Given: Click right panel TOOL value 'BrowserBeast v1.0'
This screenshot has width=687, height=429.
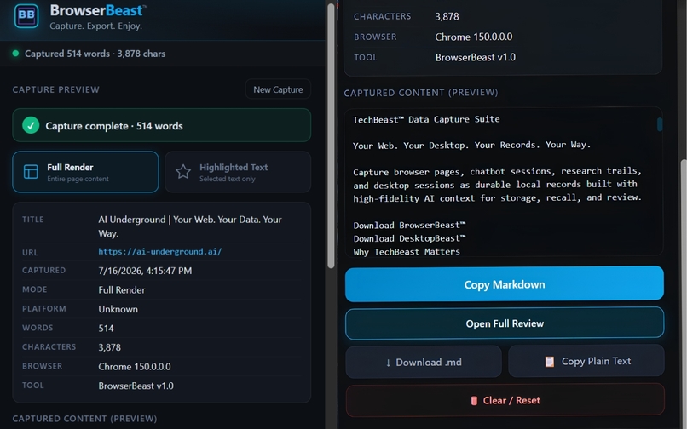Looking at the screenshot, I should (x=476, y=57).
